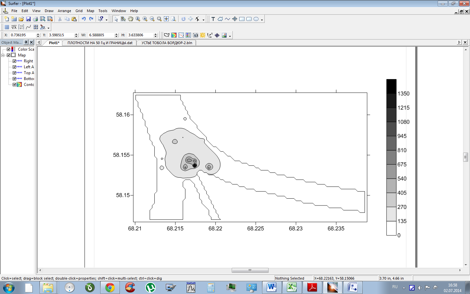Click the new base map icon
Image resolution: width=470 pixels, height=294 pixels.
point(167,35)
